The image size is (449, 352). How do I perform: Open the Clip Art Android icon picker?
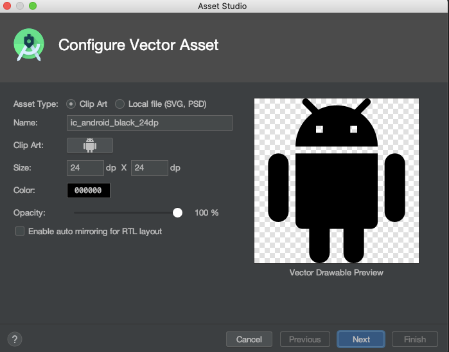point(90,145)
